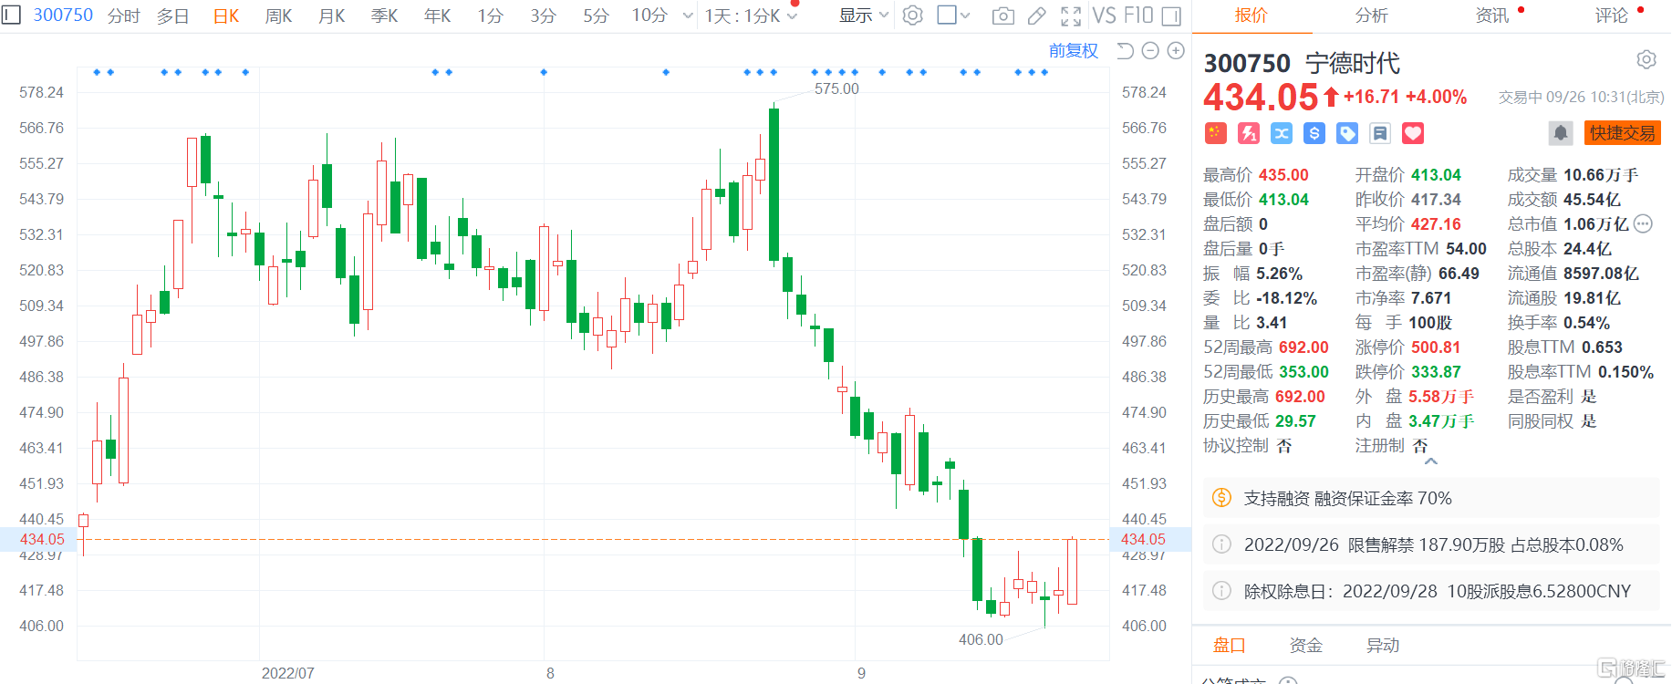The height and width of the screenshot is (684, 1672).
Task: Open the chart layout square dropdown
Action: 953,16
